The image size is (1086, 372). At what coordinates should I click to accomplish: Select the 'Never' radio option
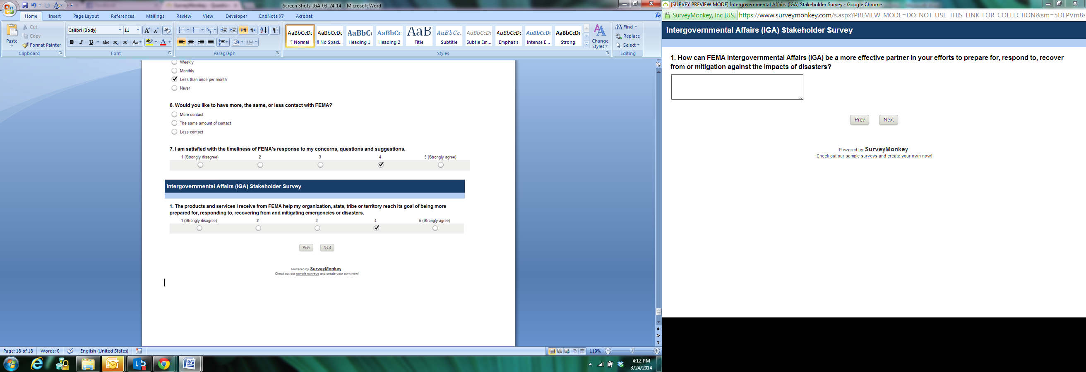tap(174, 88)
